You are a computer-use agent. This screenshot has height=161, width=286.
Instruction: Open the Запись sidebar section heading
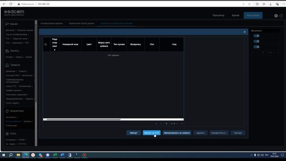(x=15, y=51)
